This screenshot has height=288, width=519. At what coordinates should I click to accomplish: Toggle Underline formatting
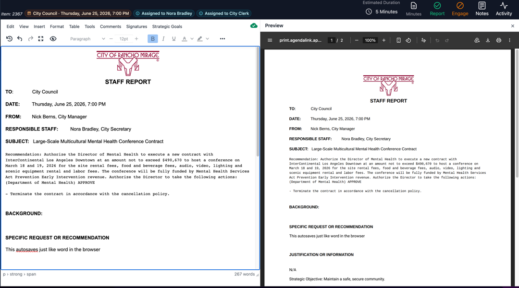tap(174, 39)
